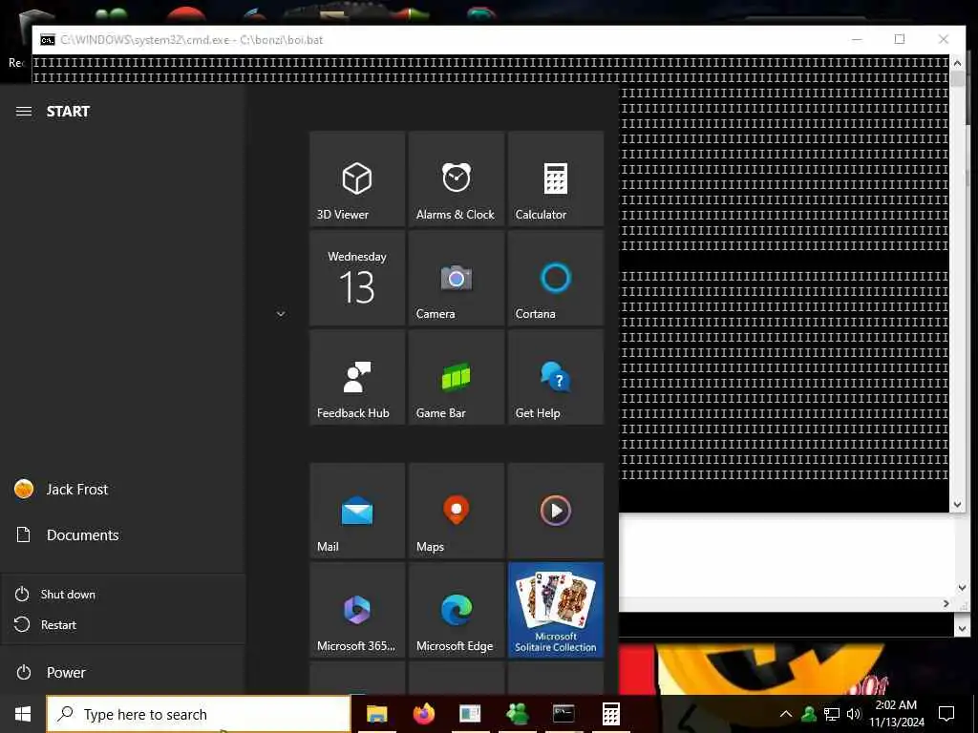Open the network tray icon
The height and width of the screenshot is (733, 978).
832,714
